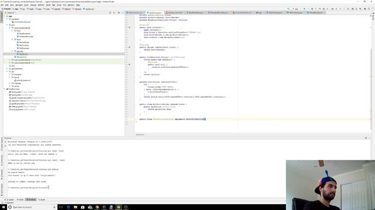375x210 pixels.
Task: Click the Windows Start button
Action: tap(4, 207)
